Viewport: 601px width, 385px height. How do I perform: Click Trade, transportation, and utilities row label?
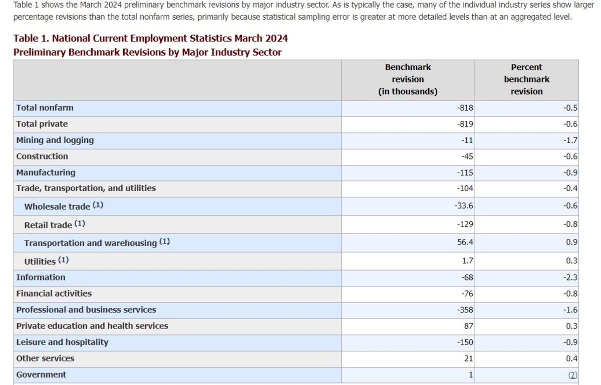pyautogui.click(x=86, y=188)
